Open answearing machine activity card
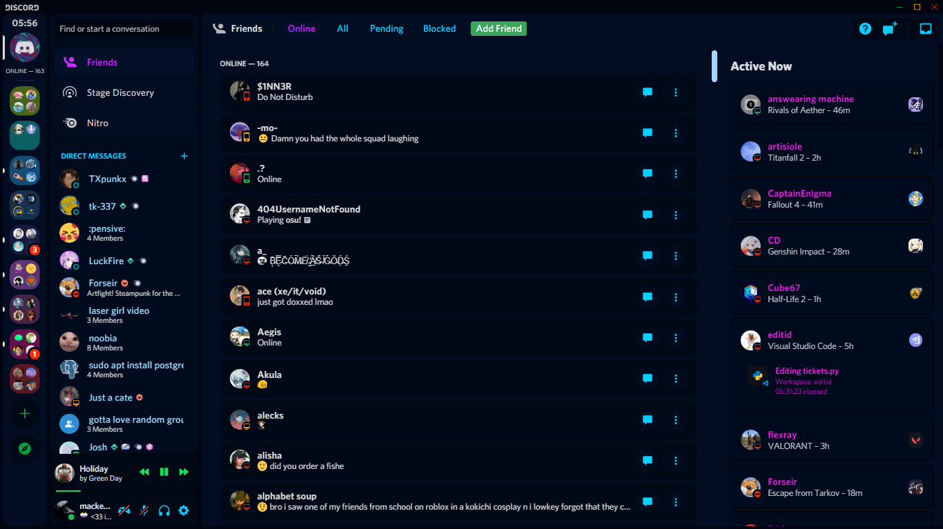This screenshot has height=529, width=943. tap(831, 104)
